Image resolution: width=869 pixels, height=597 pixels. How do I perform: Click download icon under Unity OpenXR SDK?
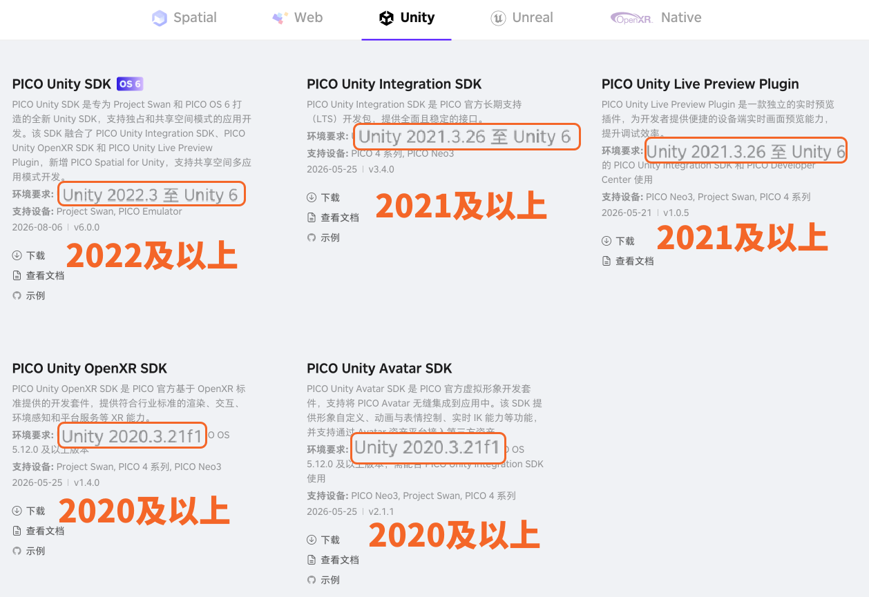click(x=17, y=511)
